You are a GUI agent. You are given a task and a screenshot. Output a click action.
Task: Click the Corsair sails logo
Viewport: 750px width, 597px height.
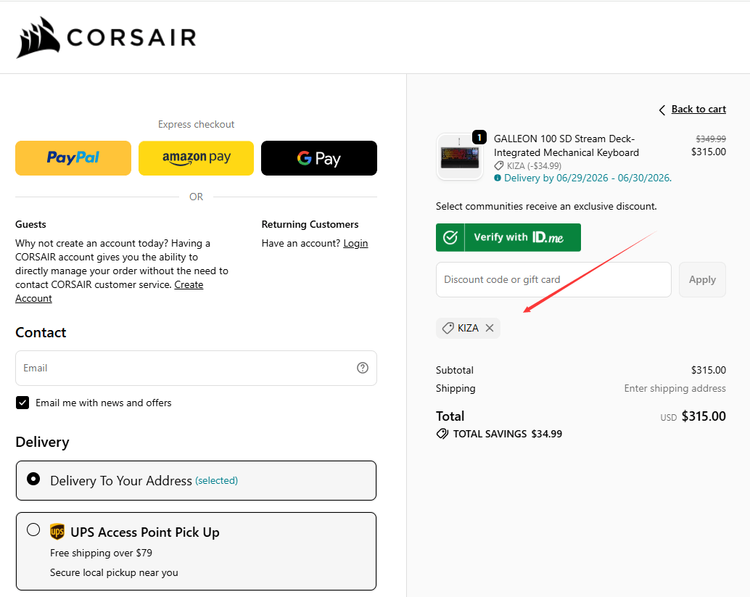pos(38,37)
